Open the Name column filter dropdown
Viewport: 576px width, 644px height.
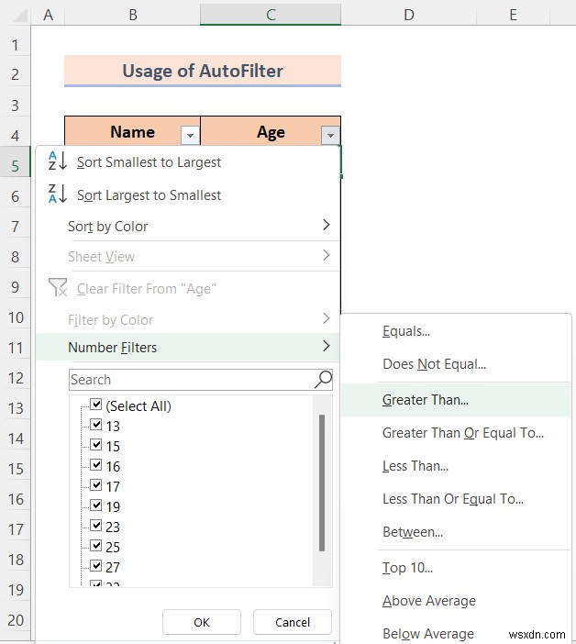click(x=190, y=135)
